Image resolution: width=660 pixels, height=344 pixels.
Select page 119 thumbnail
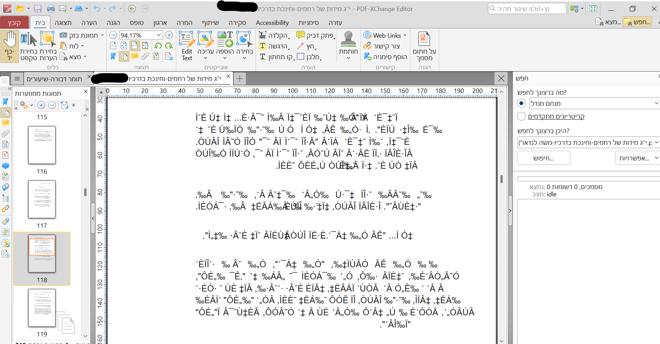pos(42,308)
